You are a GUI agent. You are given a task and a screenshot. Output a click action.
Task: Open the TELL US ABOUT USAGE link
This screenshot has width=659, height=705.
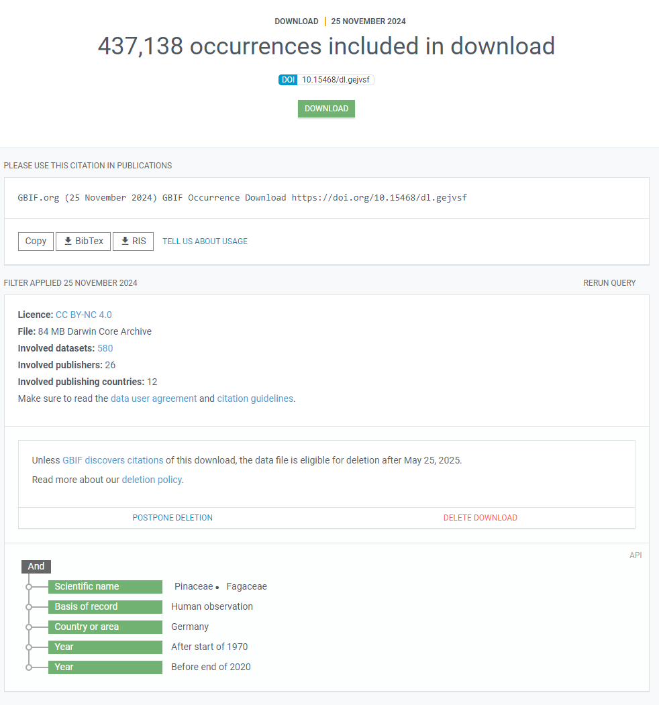coord(205,241)
